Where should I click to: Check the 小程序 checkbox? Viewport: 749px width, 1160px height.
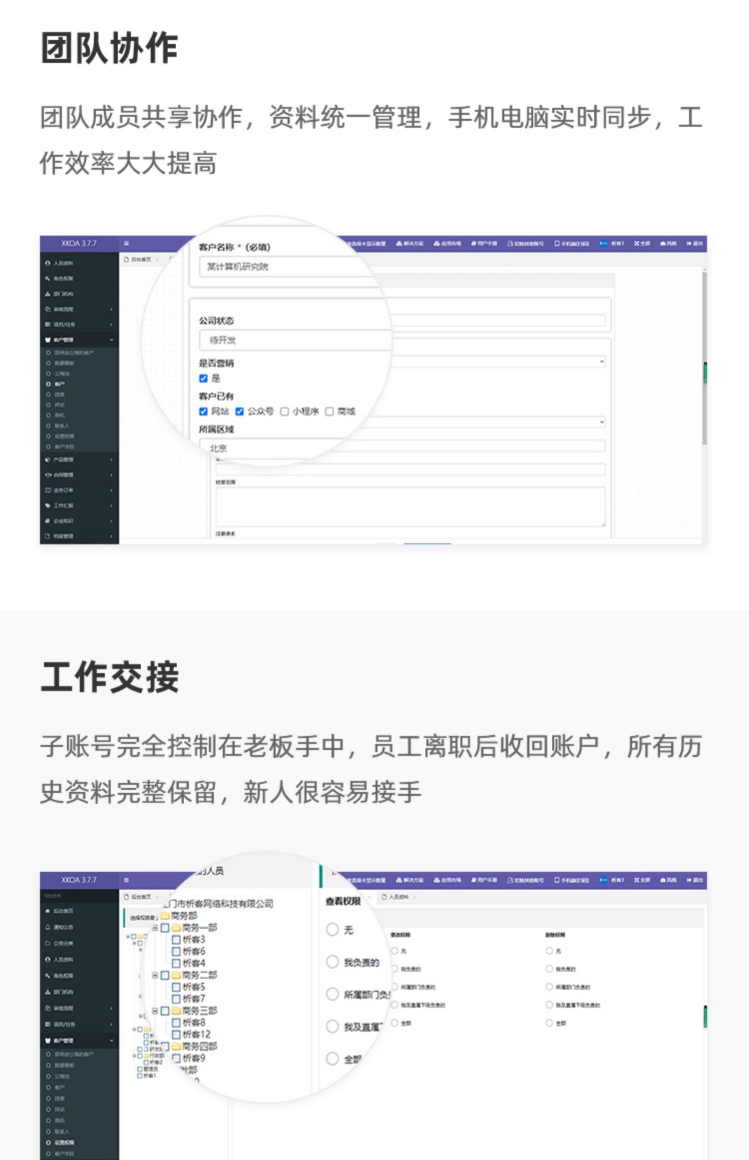(285, 412)
